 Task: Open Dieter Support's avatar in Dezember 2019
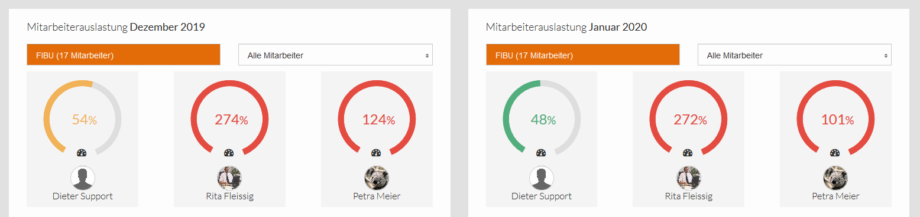pos(82,177)
